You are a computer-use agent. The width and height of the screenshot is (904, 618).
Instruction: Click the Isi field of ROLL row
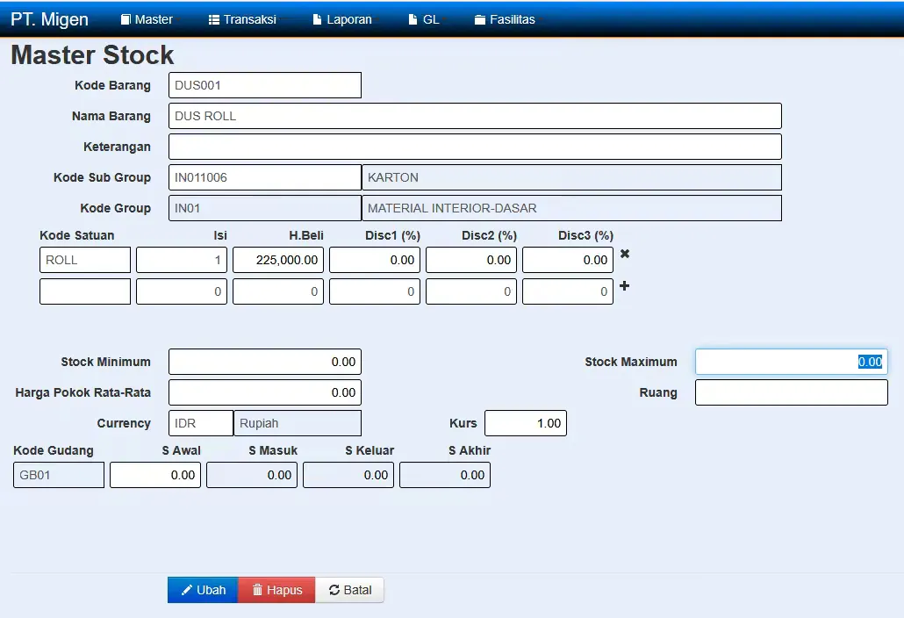click(x=182, y=260)
